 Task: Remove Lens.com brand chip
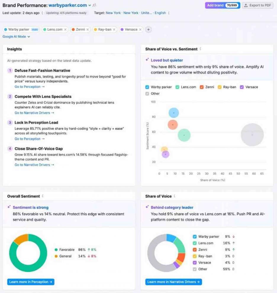pyautogui.click(x=65, y=30)
